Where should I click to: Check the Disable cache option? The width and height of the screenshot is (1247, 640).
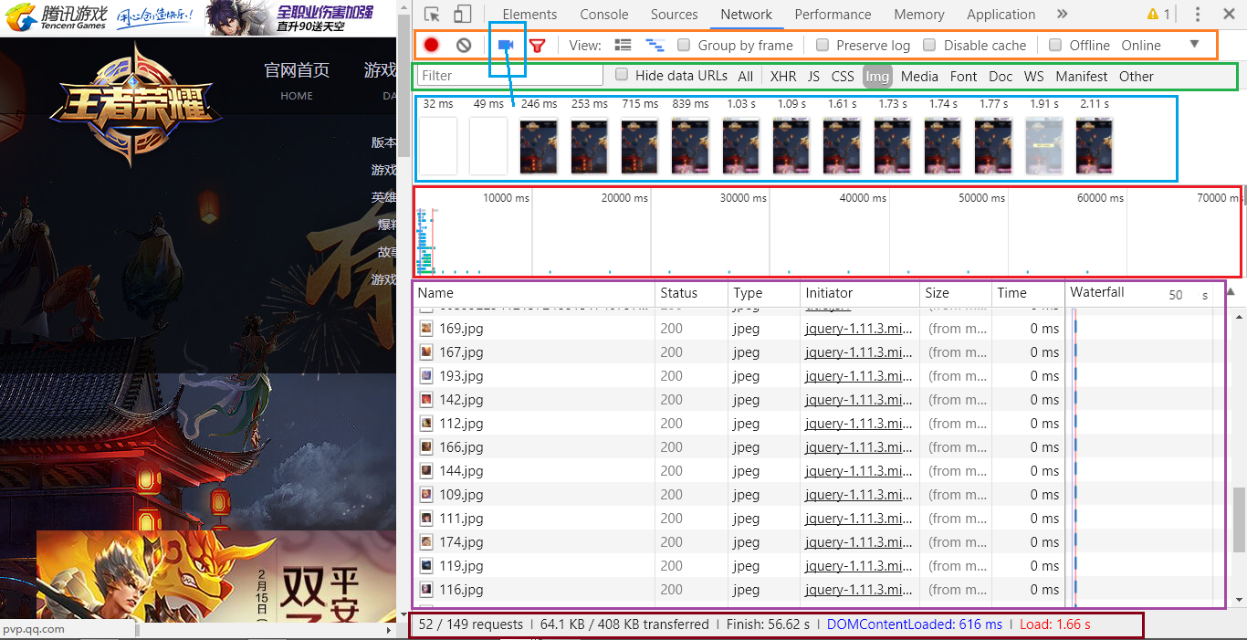click(x=929, y=45)
